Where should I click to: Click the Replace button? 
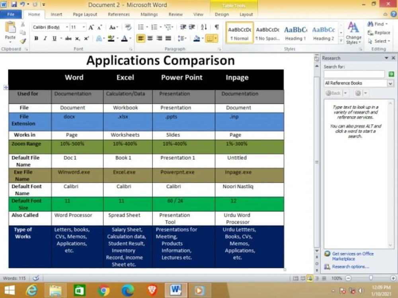[x=379, y=33]
